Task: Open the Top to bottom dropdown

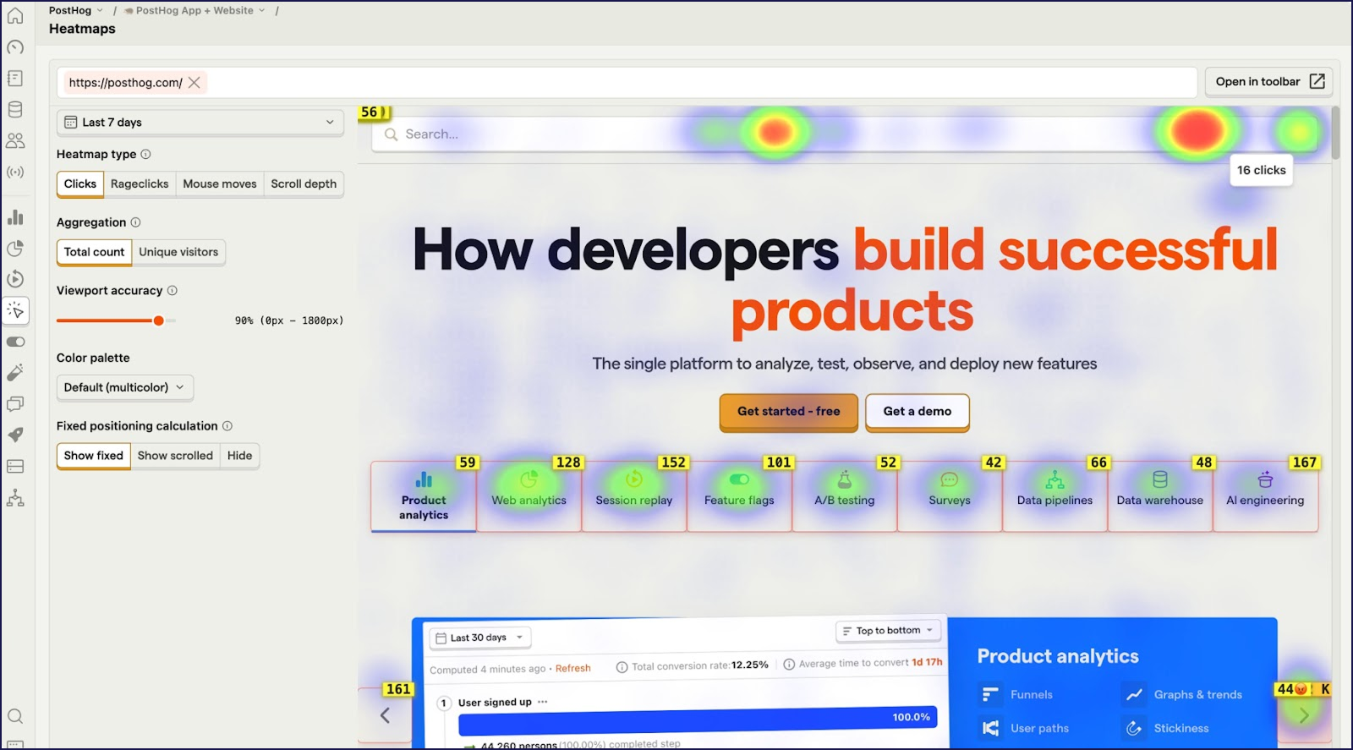Action: pyautogui.click(x=888, y=631)
